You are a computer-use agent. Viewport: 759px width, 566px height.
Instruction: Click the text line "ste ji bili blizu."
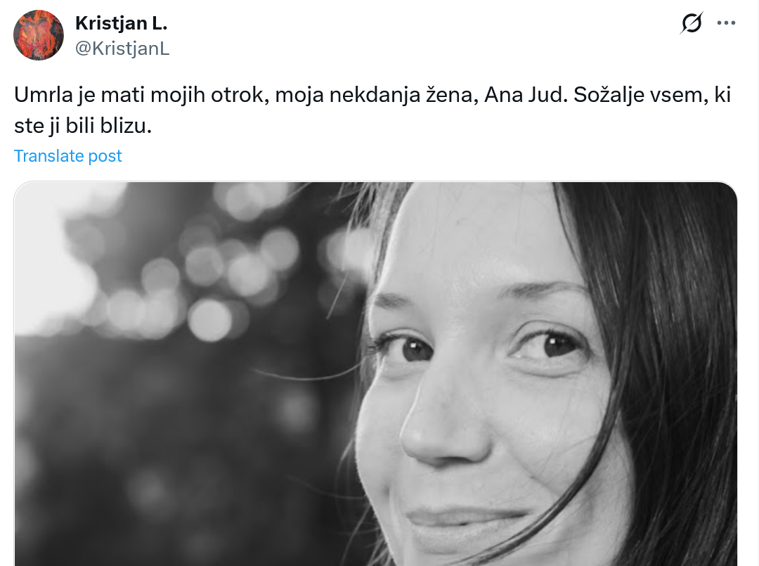[83, 126]
